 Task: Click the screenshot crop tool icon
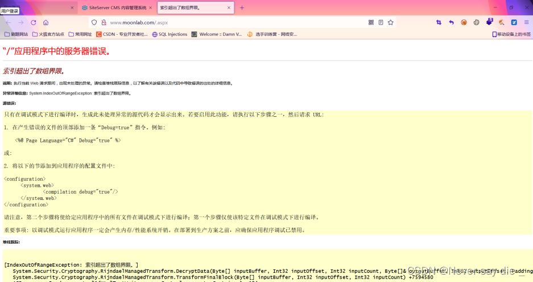[439, 22]
